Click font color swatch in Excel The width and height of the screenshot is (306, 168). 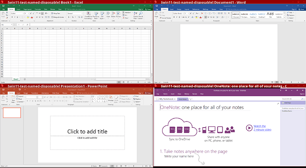pos(32,17)
